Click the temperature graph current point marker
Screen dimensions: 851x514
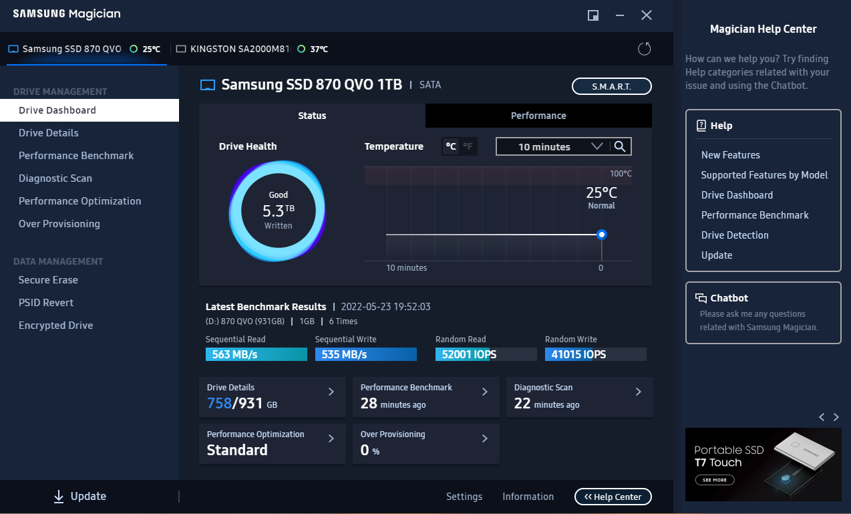click(602, 235)
